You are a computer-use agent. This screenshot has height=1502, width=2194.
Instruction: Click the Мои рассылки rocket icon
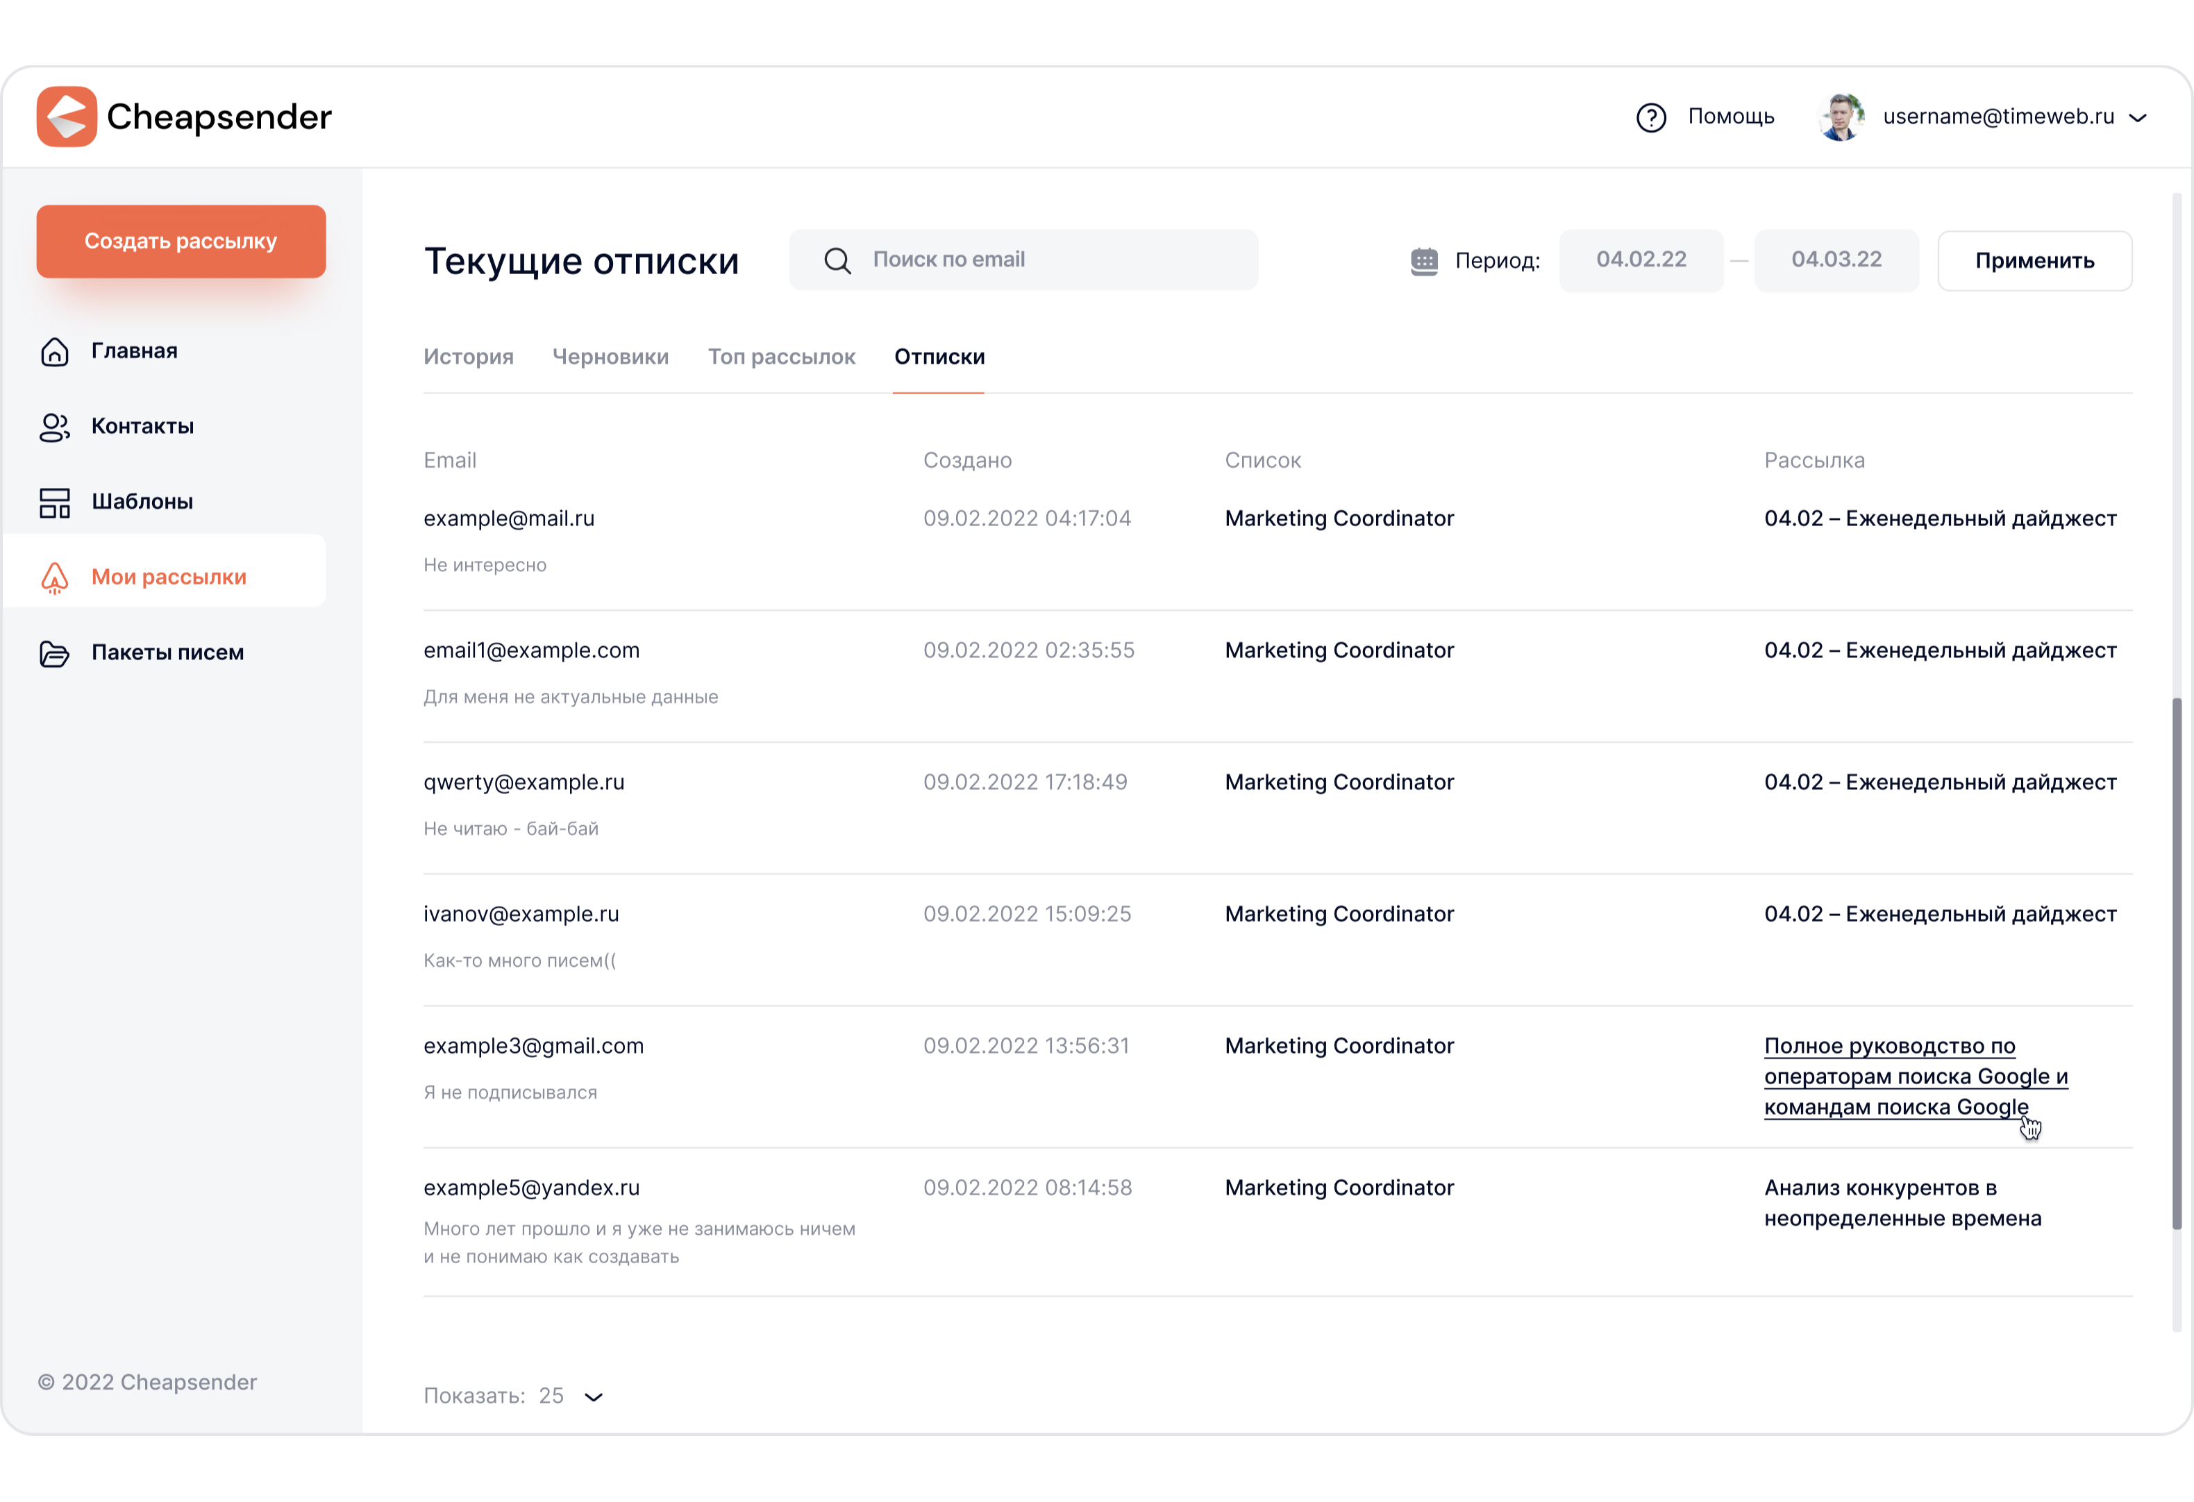[55, 577]
